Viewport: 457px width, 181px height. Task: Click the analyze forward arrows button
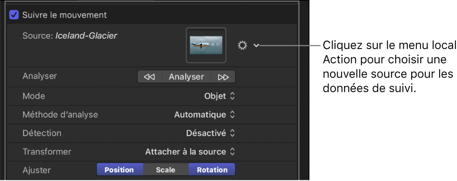[x=223, y=77]
